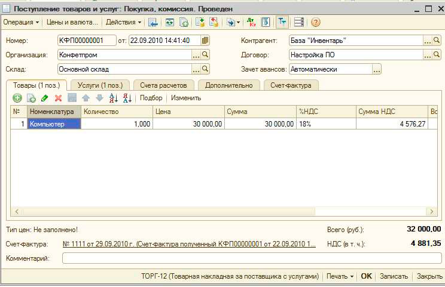Click the Go To document-arrow icon

[x=231, y=22]
